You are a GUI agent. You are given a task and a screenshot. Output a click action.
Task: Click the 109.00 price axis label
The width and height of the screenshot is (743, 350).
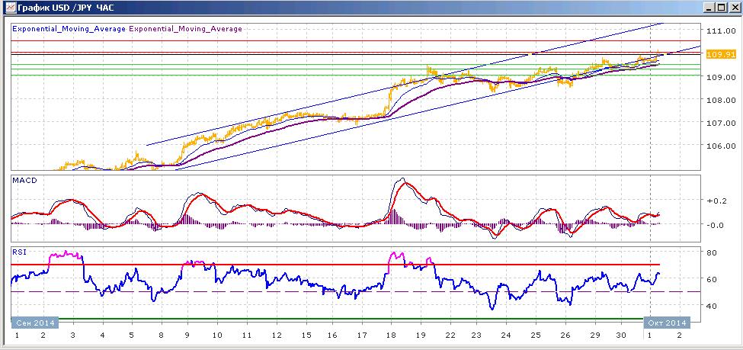pos(720,77)
